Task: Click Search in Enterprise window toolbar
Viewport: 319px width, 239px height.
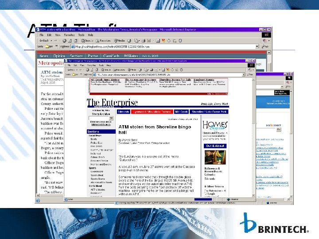Action: click(106, 70)
